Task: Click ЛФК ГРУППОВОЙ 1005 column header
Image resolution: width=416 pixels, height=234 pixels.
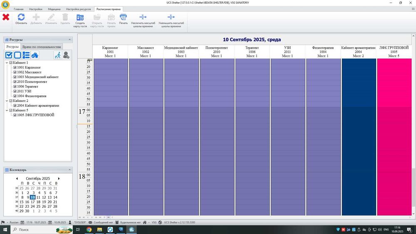Action: pyautogui.click(x=394, y=52)
